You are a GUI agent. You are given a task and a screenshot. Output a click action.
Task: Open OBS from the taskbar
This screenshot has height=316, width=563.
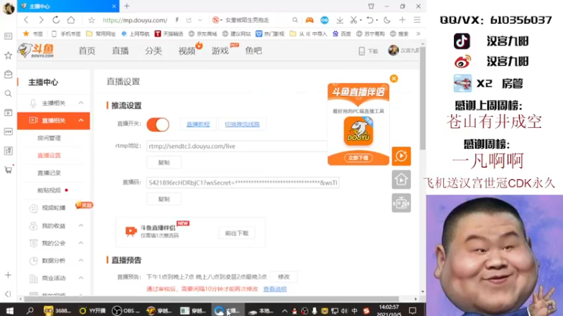(126, 310)
